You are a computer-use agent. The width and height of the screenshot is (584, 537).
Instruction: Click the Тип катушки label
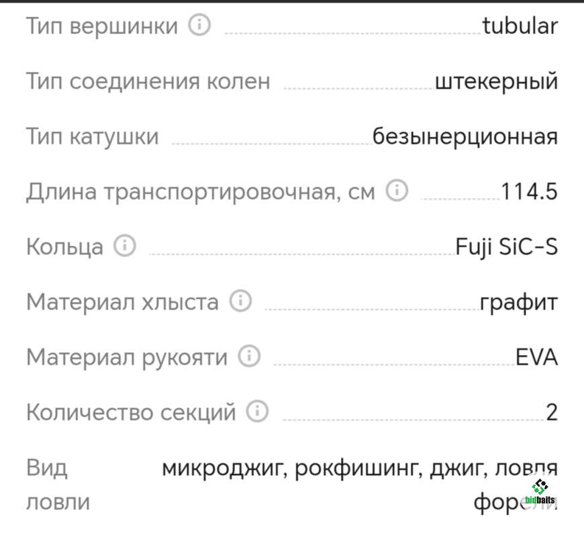(93, 137)
